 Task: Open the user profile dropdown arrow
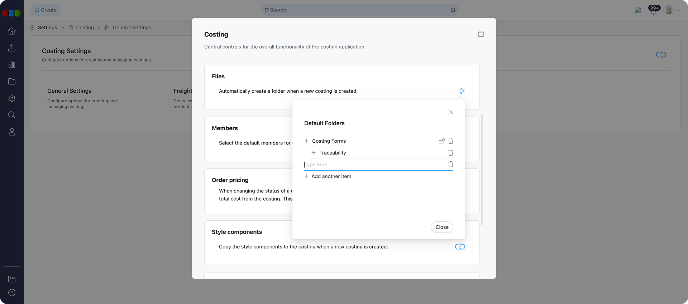tap(678, 10)
